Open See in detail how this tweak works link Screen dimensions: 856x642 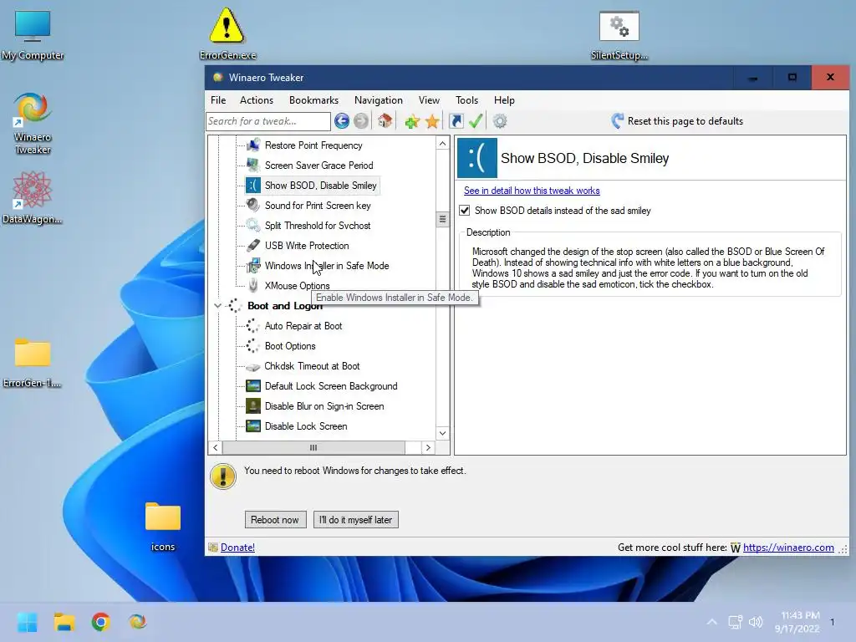[x=532, y=191]
